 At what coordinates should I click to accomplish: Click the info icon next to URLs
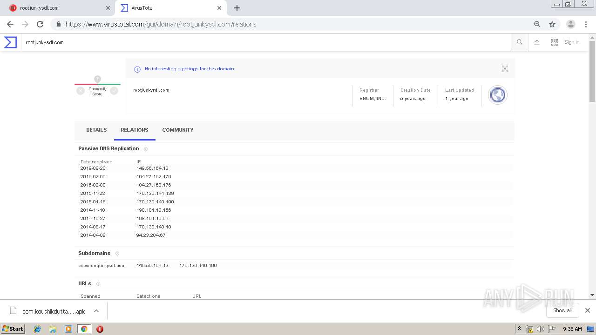(98, 284)
